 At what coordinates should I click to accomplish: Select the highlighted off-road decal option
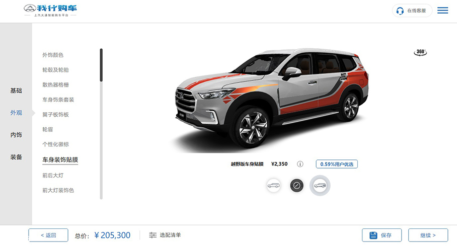click(x=320, y=185)
